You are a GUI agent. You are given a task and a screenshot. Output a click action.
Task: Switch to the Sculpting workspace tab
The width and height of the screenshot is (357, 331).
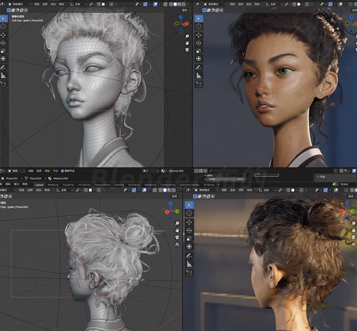[68, 185]
